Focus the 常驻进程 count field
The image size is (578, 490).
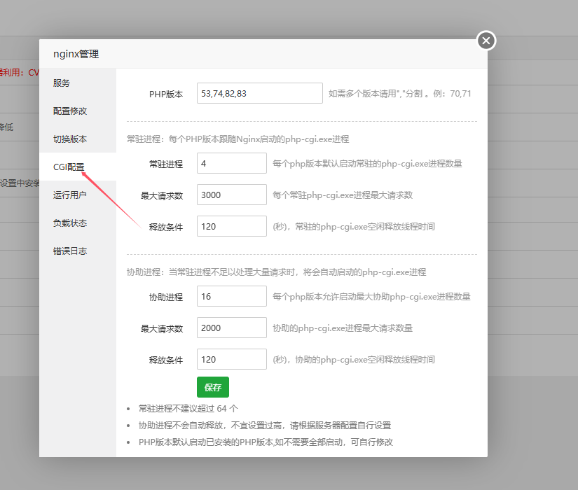click(x=232, y=163)
